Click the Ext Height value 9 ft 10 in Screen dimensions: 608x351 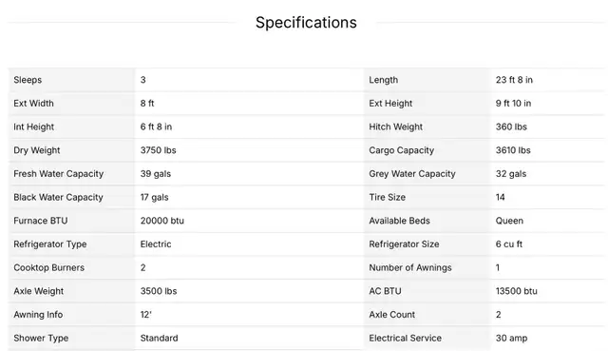click(513, 104)
